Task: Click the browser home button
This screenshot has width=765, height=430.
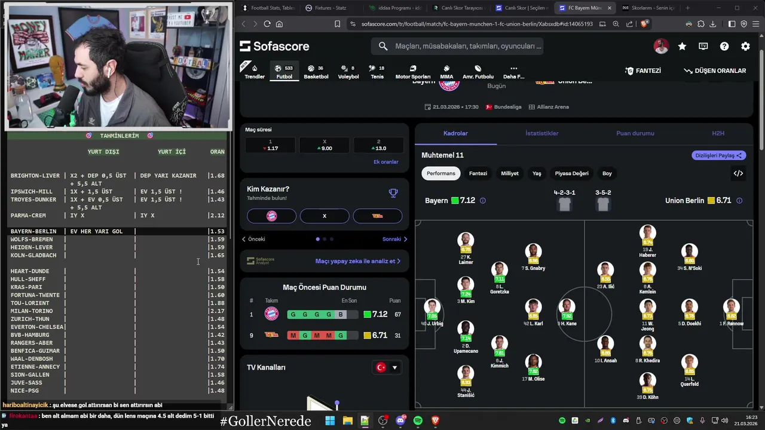Action: pos(279,24)
